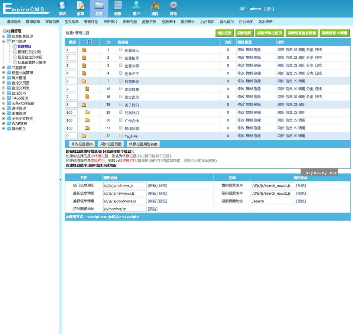The image size is (353, 334).
Task: Expand the 采集管理 tree node
Action: pyautogui.click(x=4, y=113)
